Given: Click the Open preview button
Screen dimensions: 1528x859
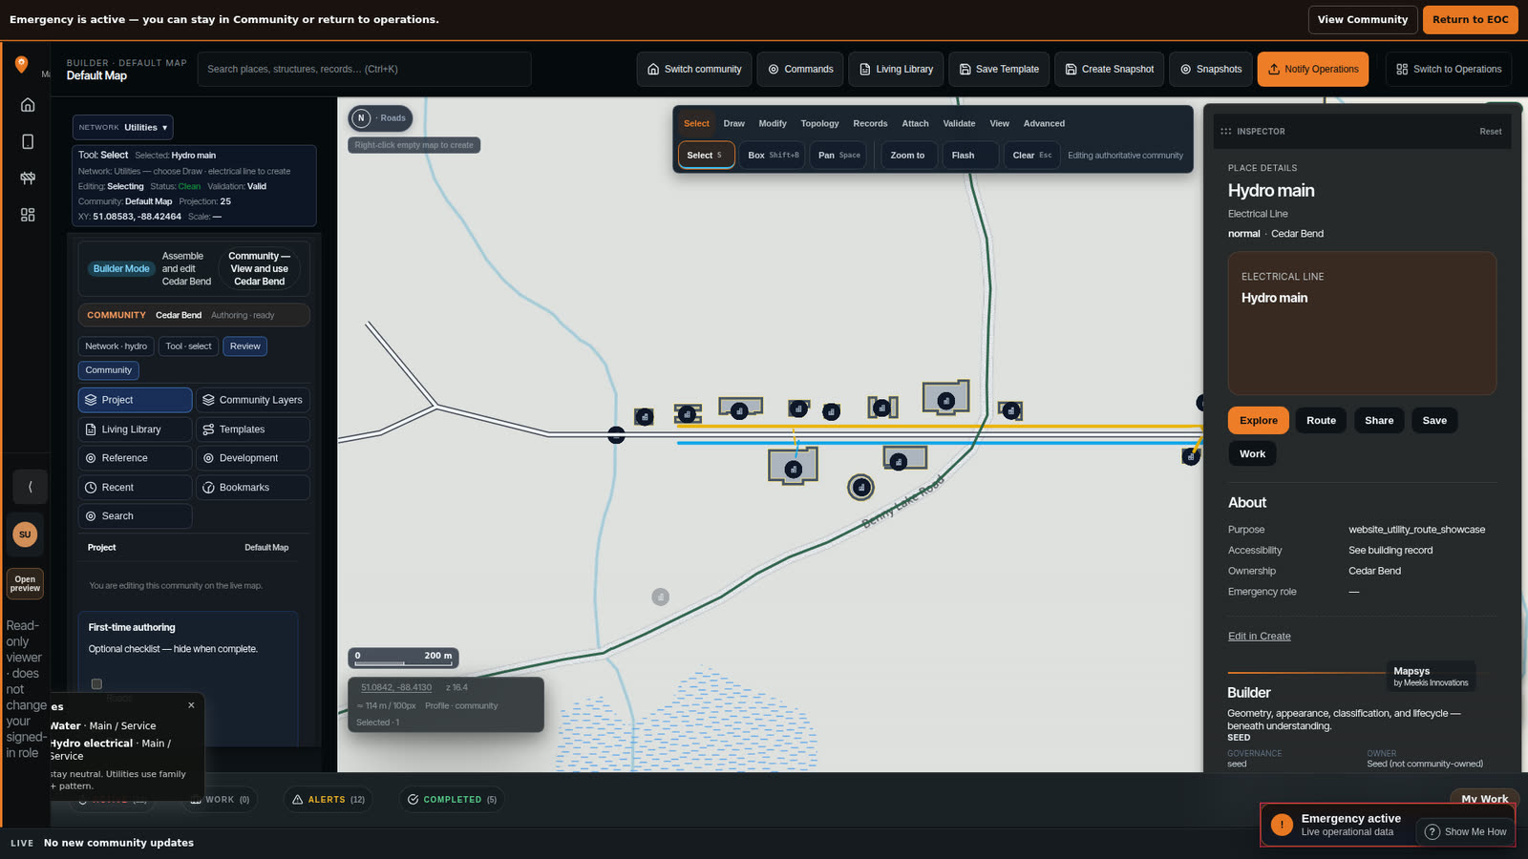Looking at the screenshot, I should [x=25, y=584].
